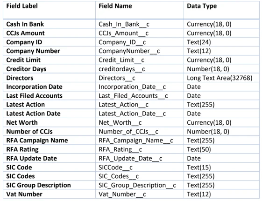Click the creditordays__c field name
The image size is (262, 201).
pos(121,69)
